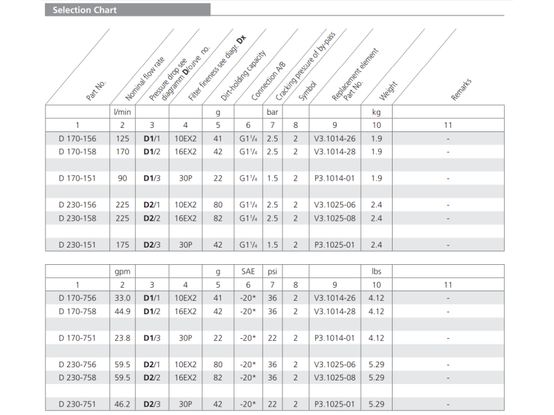Select the 44.9 flow rate value
This screenshot has height=415, width=554.
(x=122, y=311)
